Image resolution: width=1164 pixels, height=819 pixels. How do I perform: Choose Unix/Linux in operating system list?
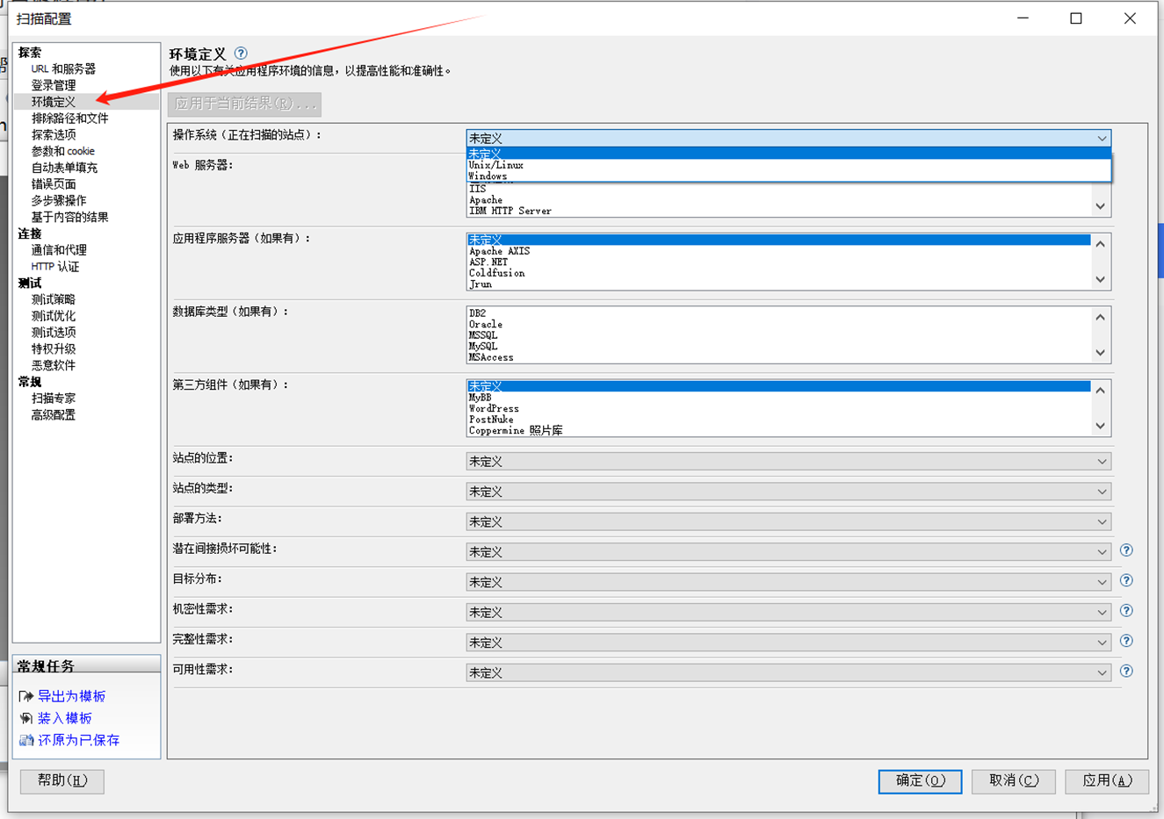click(789, 165)
